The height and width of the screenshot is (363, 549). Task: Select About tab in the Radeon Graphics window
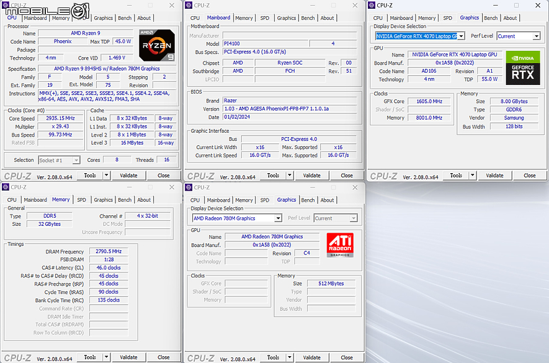(327, 200)
